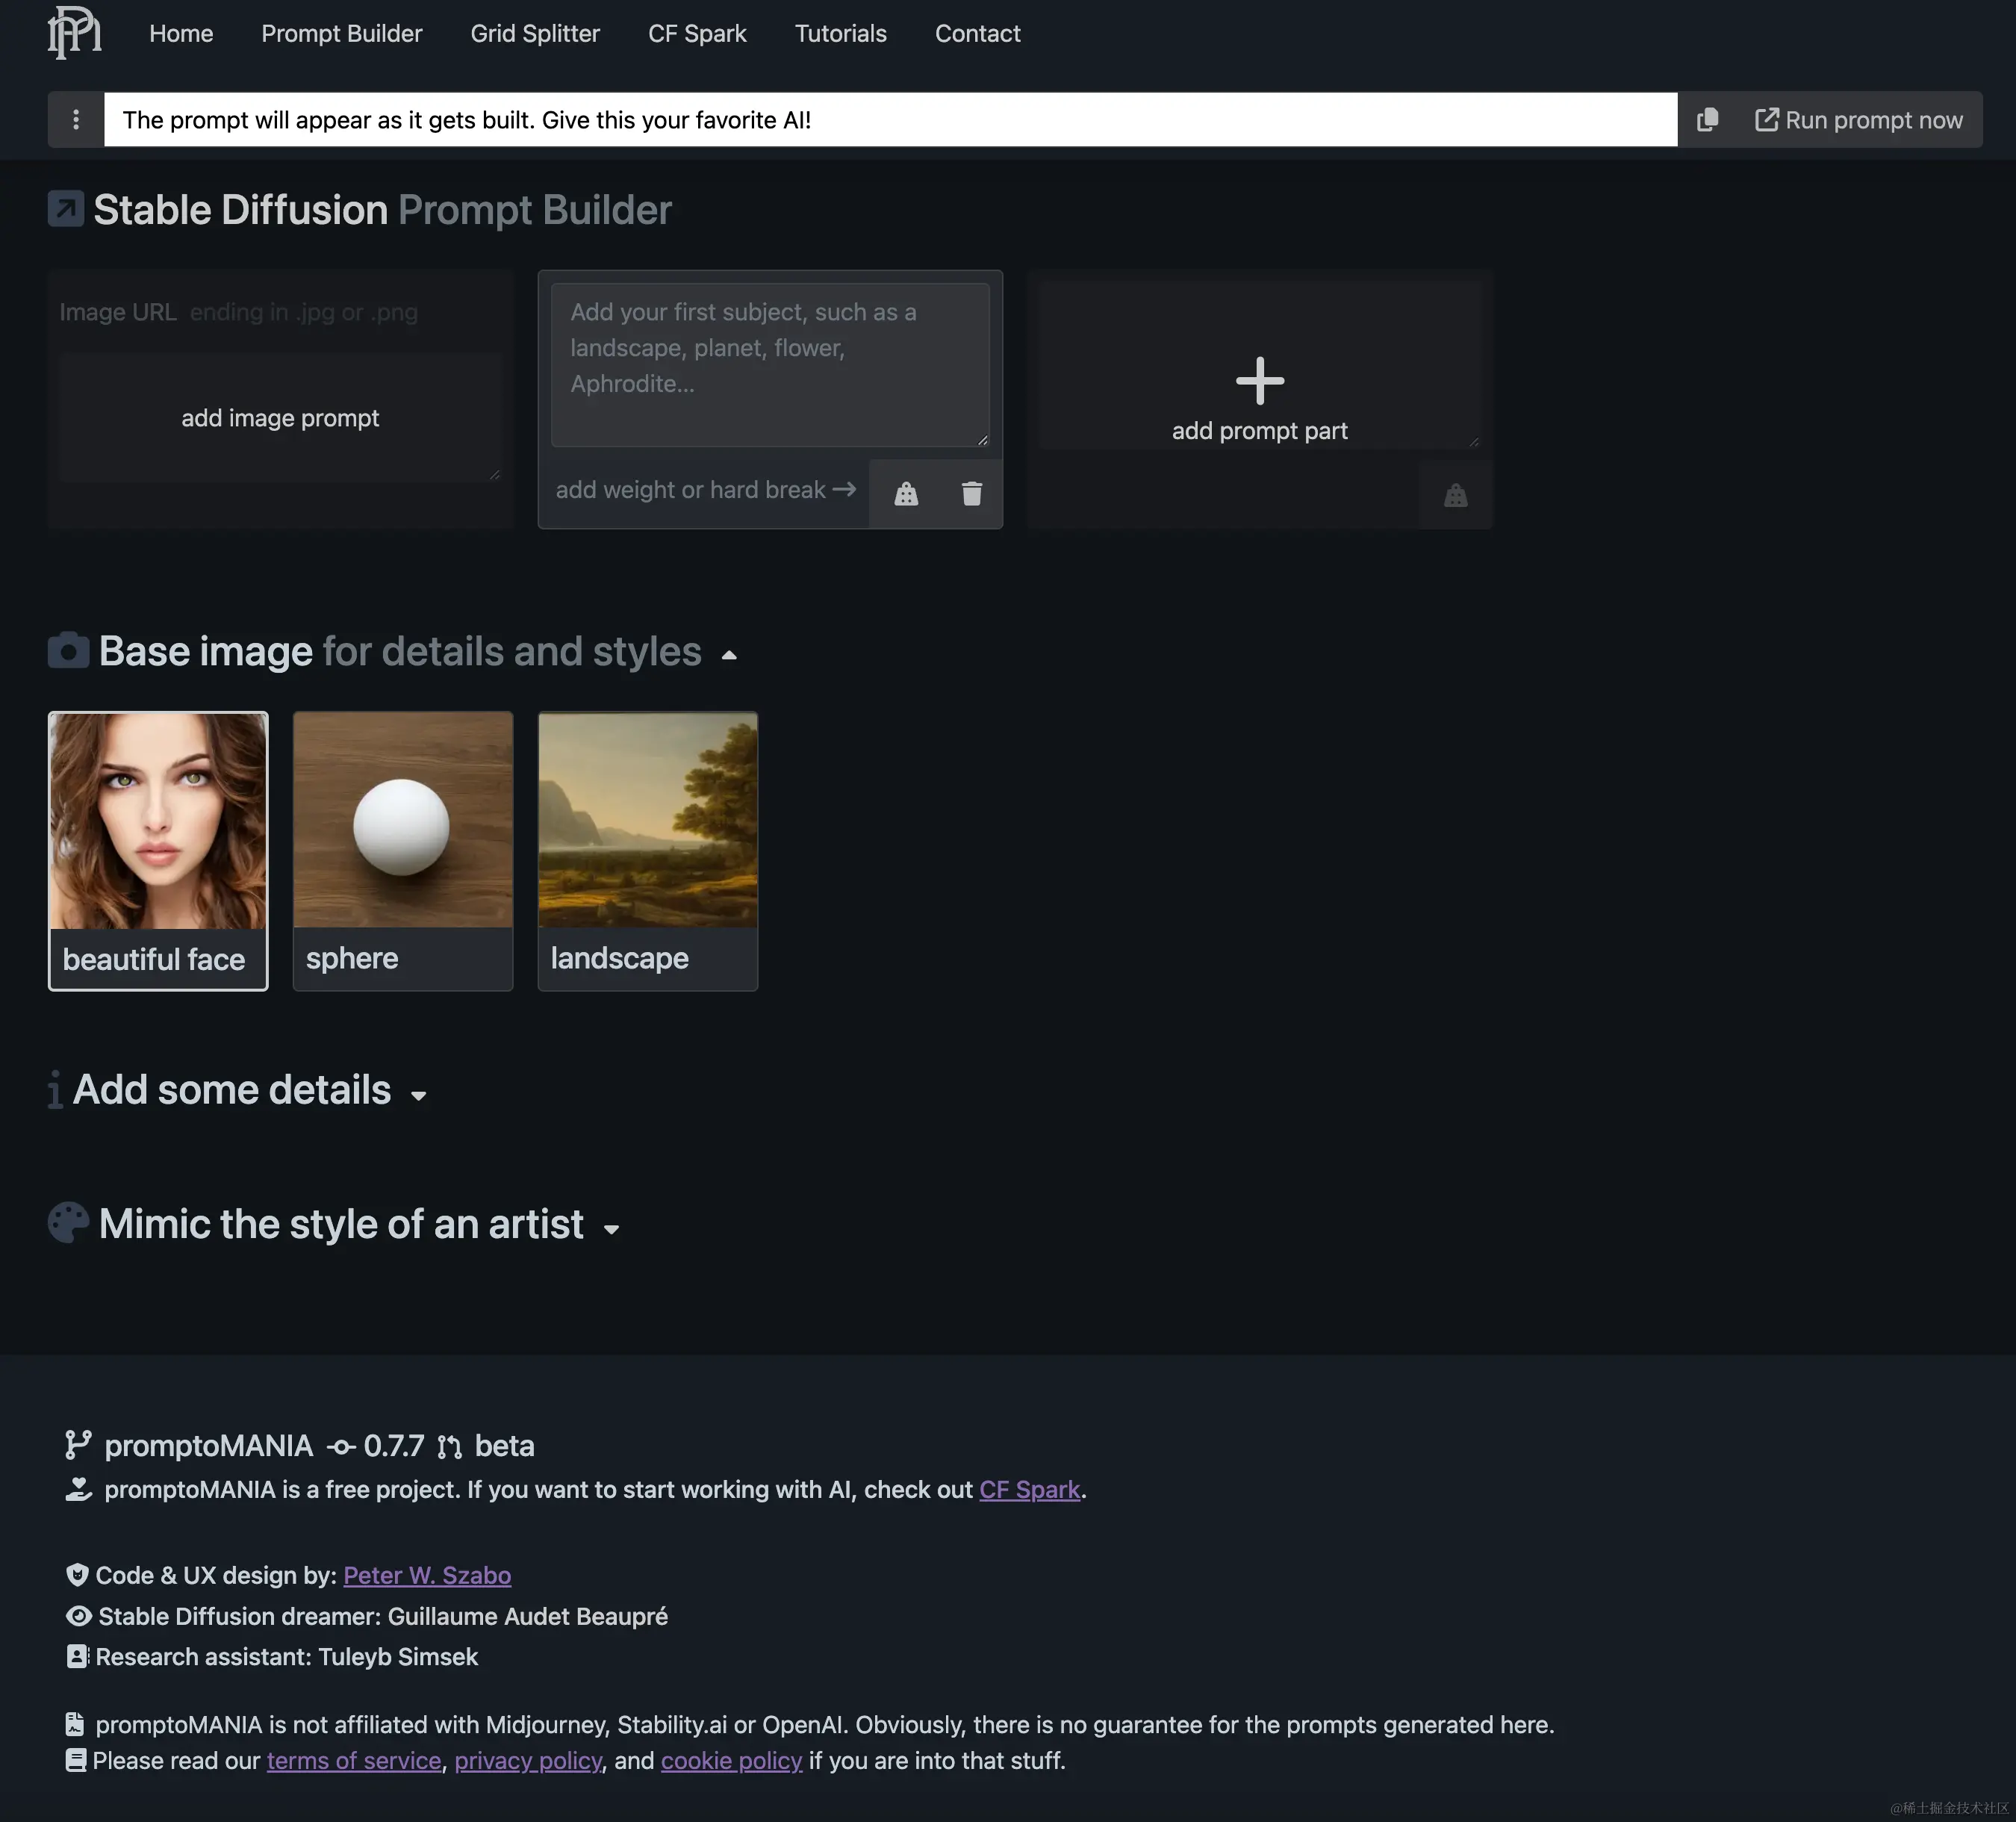Open Prompt Builder menu item

point(342,33)
